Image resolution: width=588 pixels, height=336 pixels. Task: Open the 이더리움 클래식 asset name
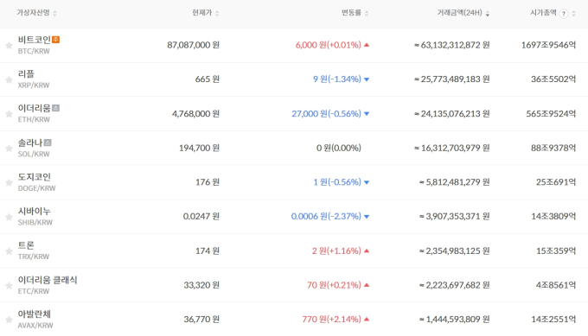click(x=48, y=280)
